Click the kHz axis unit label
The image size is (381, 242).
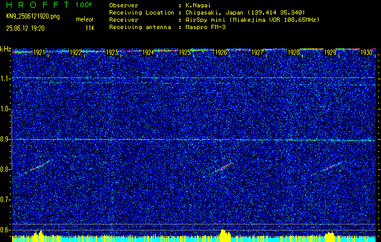[x=5, y=49]
